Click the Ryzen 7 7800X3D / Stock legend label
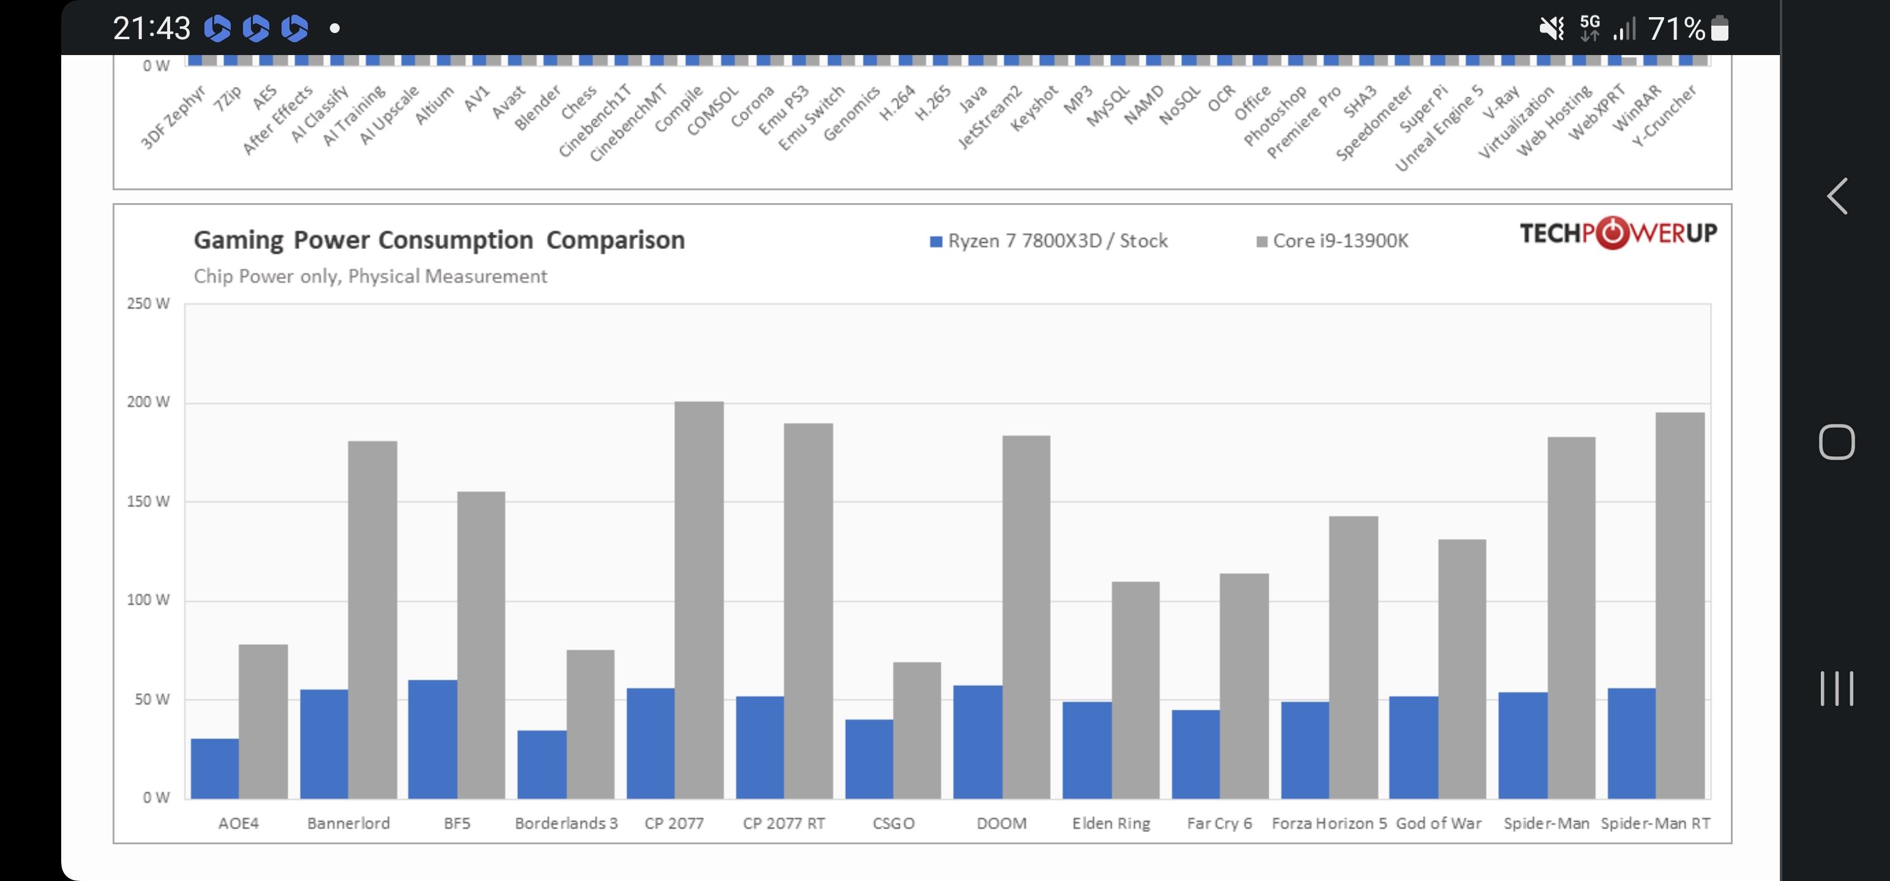Image resolution: width=1890 pixels, height=881 pixels. click(1057, 240)
